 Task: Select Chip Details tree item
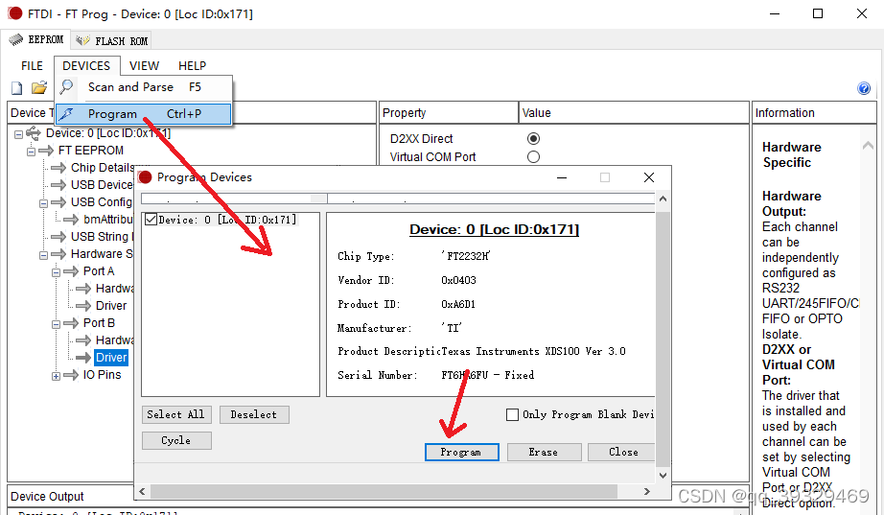tap(102, 168)
